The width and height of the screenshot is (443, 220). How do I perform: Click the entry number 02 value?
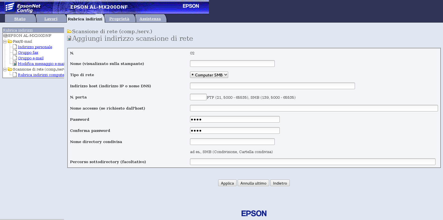click(x=192, y=53)
